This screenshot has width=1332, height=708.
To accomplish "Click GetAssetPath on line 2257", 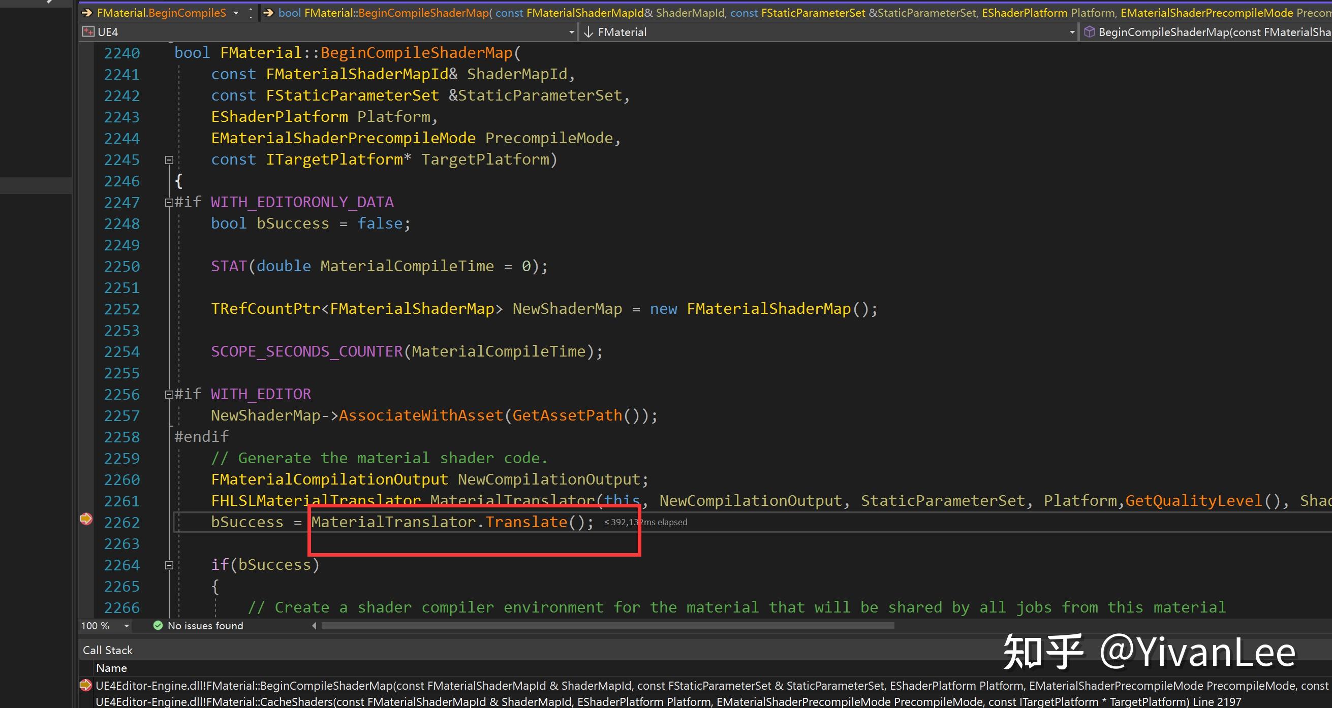I will pos(567,415).
